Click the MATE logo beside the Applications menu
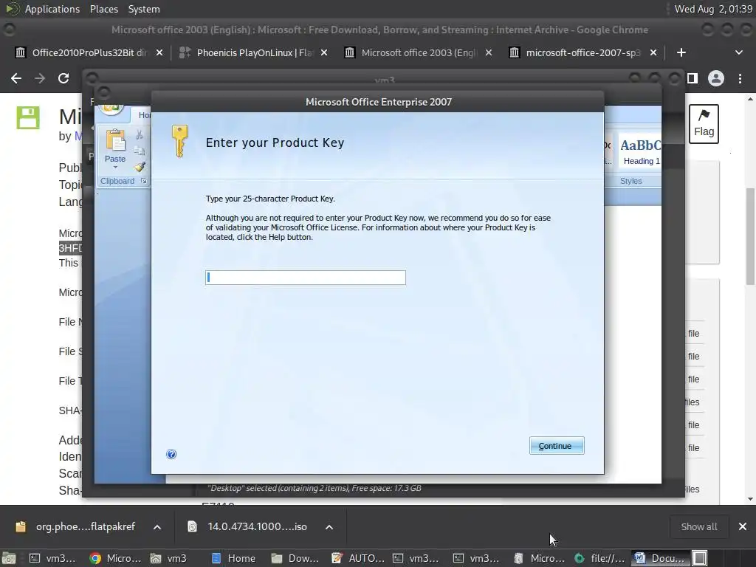The height and width of the screenshot is (567, 756). [12, 9]
